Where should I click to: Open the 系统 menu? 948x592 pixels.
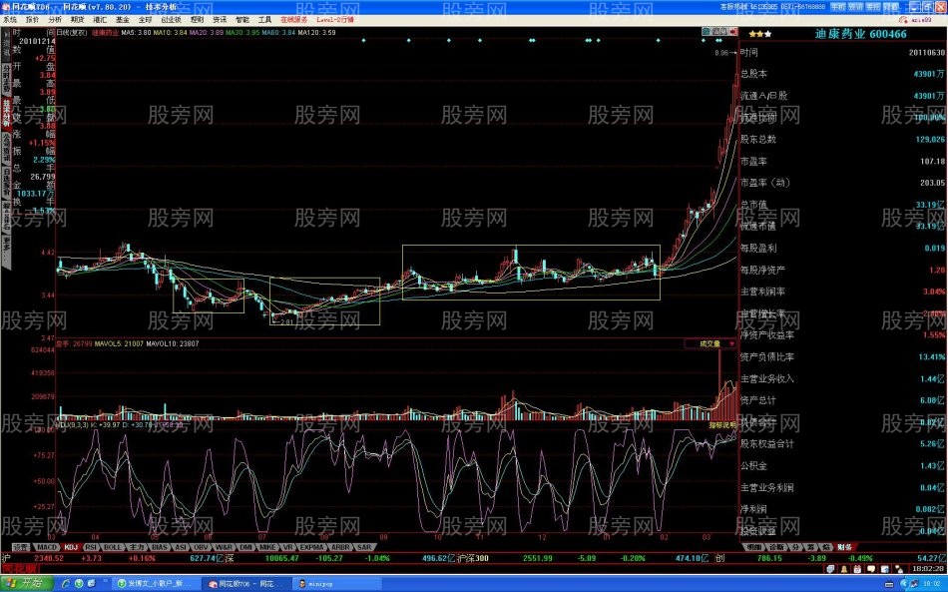[x=9, y=20]
